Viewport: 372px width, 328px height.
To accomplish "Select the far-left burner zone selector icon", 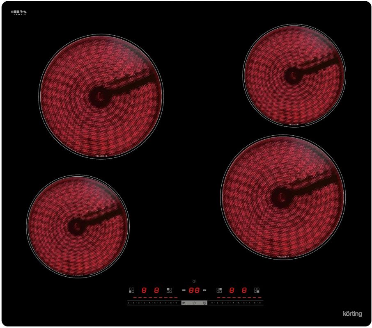I will click(x=131, y=290).
